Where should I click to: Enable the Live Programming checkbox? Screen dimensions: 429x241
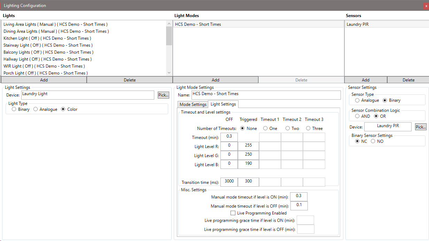pyautogui.click(x=233, y=213)
